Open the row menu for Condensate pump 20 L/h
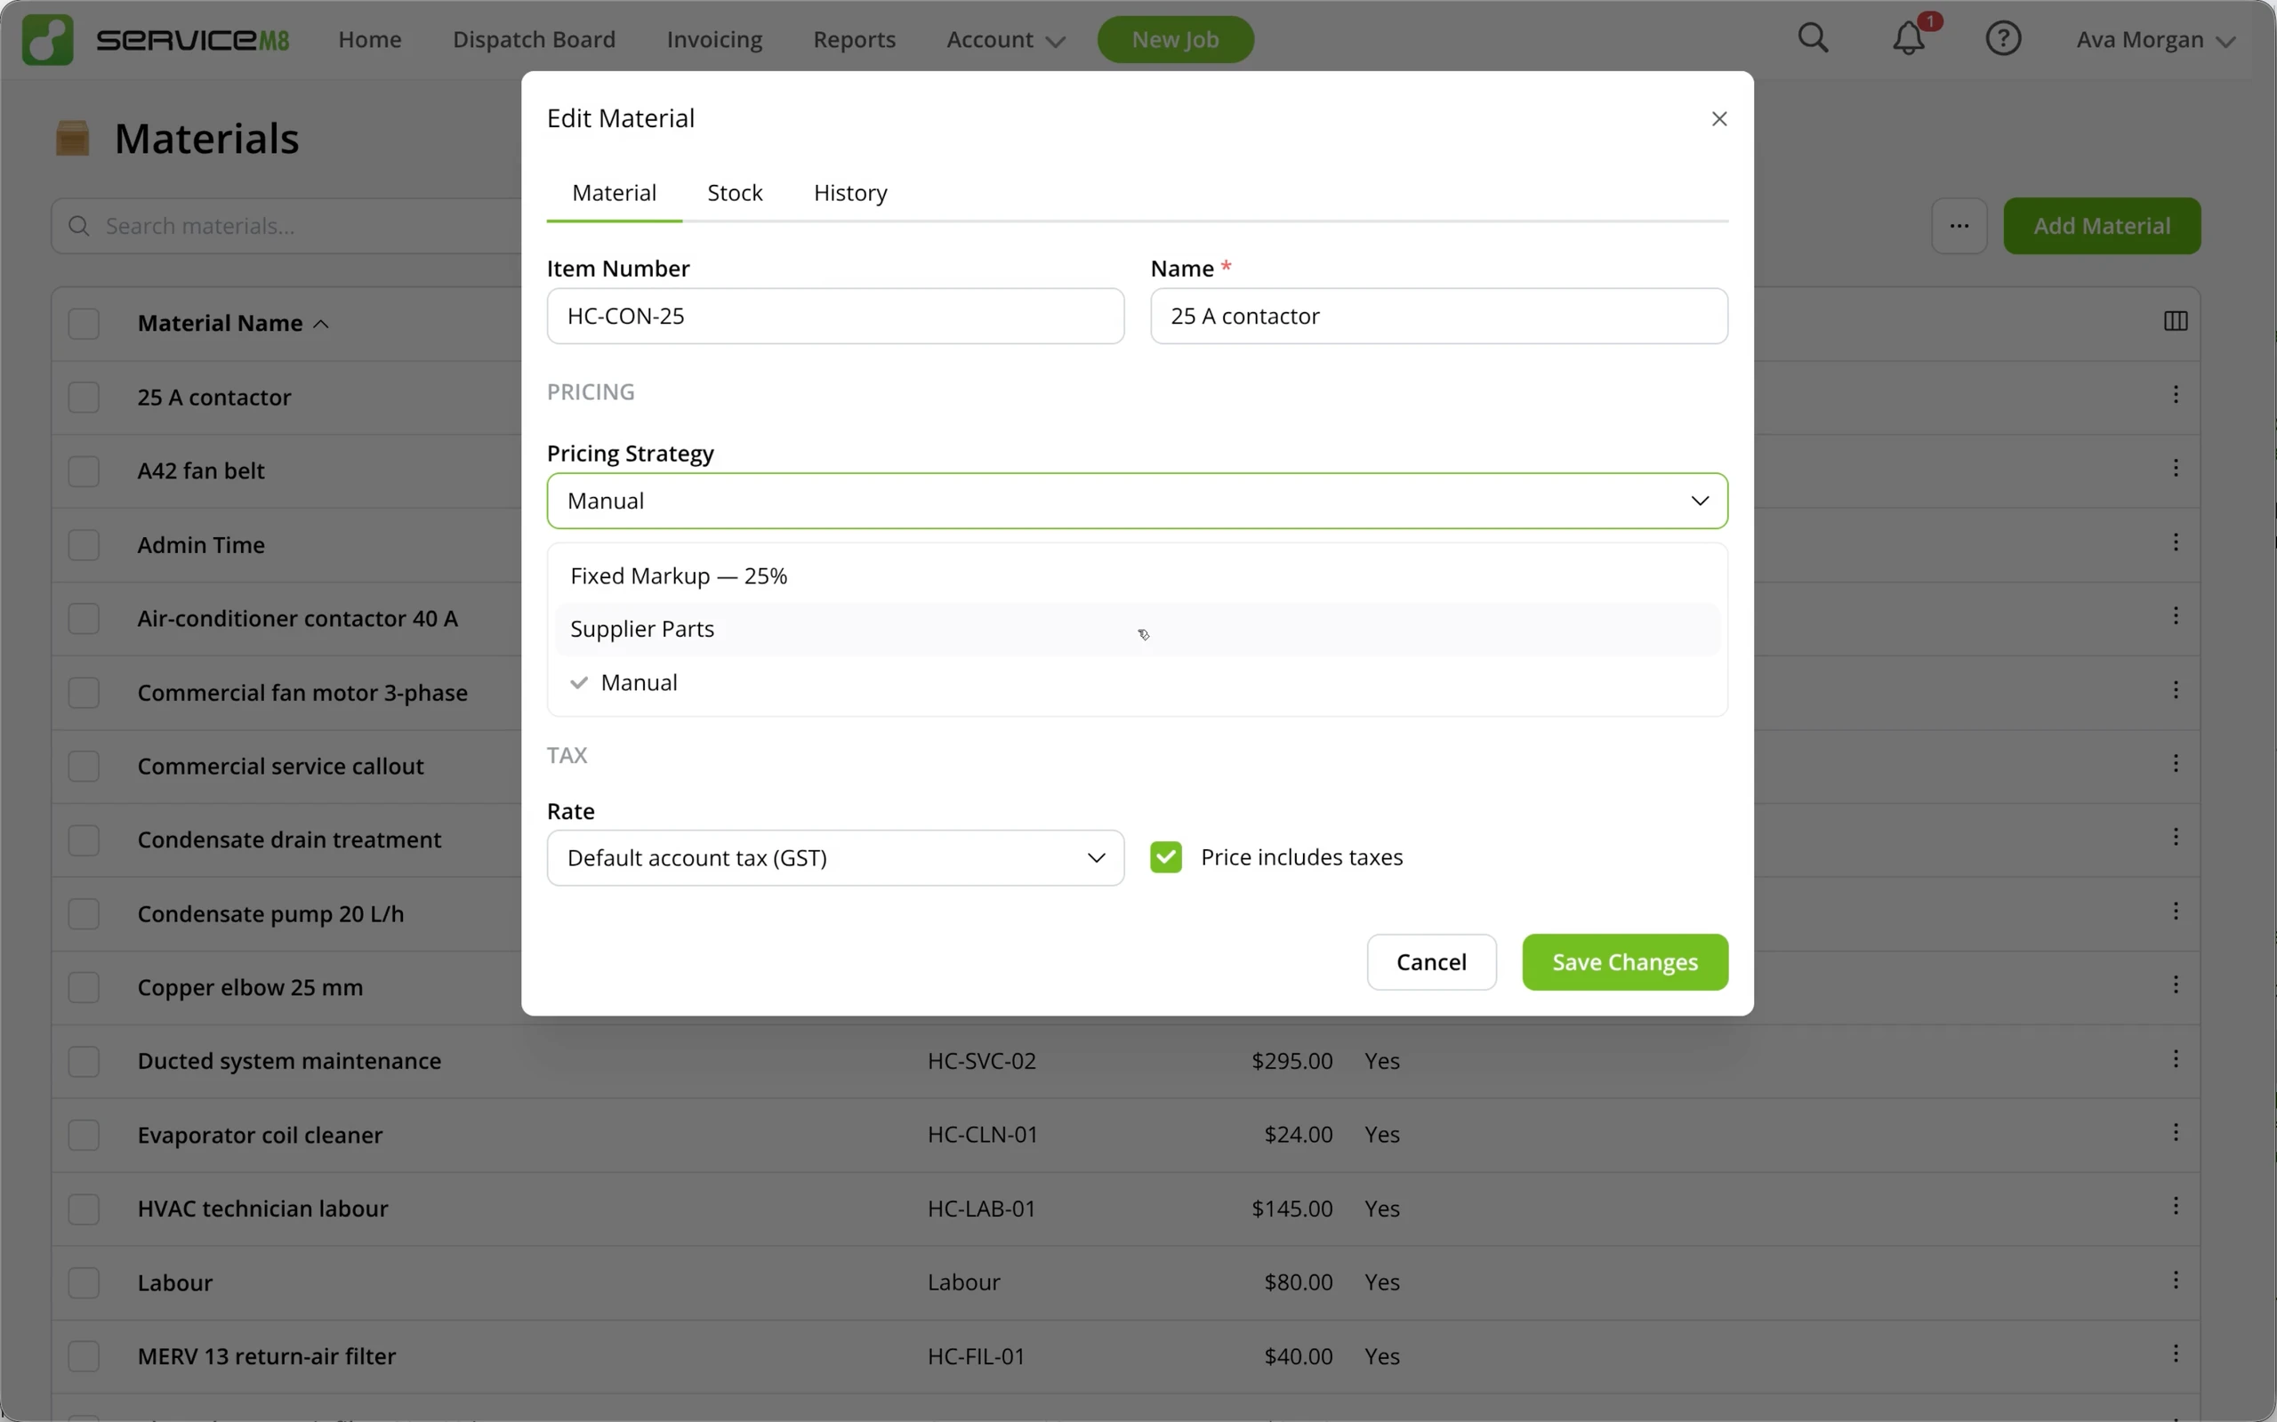Screen dimensions: 2277x1422 (2176, 912)
